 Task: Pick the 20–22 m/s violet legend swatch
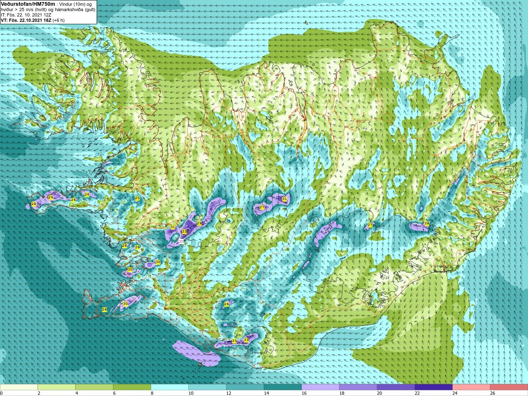[x=396, y=387]
